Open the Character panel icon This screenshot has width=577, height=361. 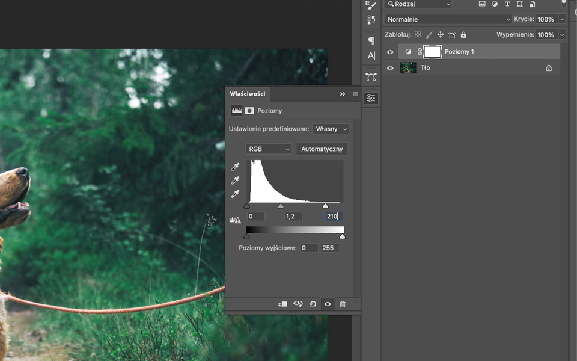pos(370,57)
